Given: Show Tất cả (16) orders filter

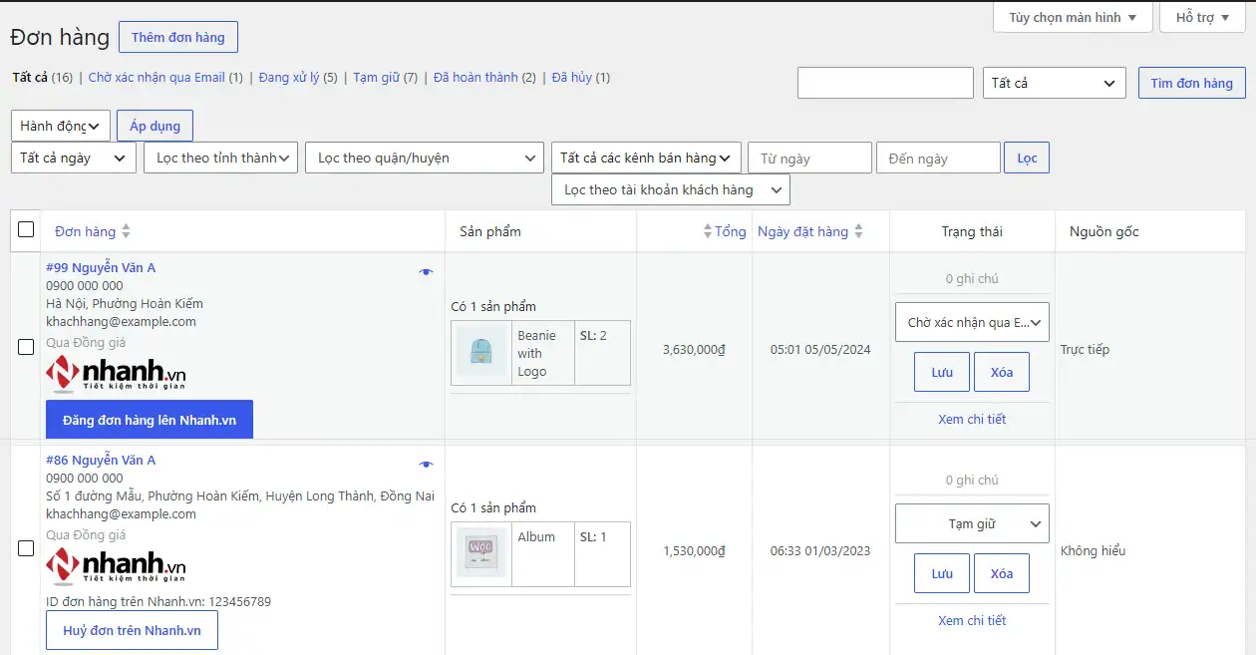Looking at the screenshot, I should 42,77.
